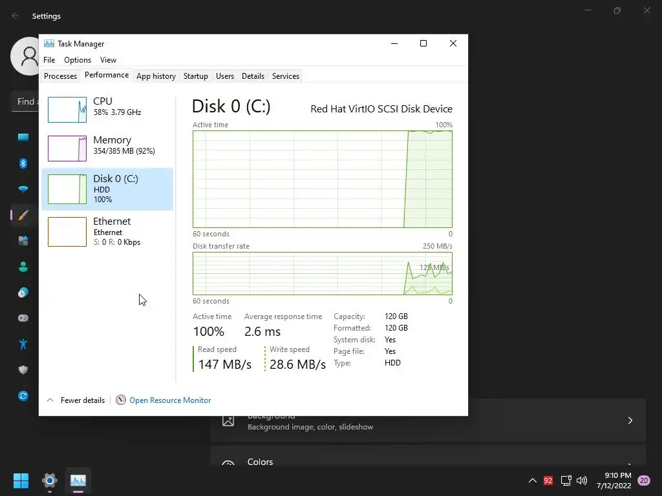Viewport: 662px width, 496px height.
Task: Click the Memory mini graph thumbnail
Action: point(67,149)
